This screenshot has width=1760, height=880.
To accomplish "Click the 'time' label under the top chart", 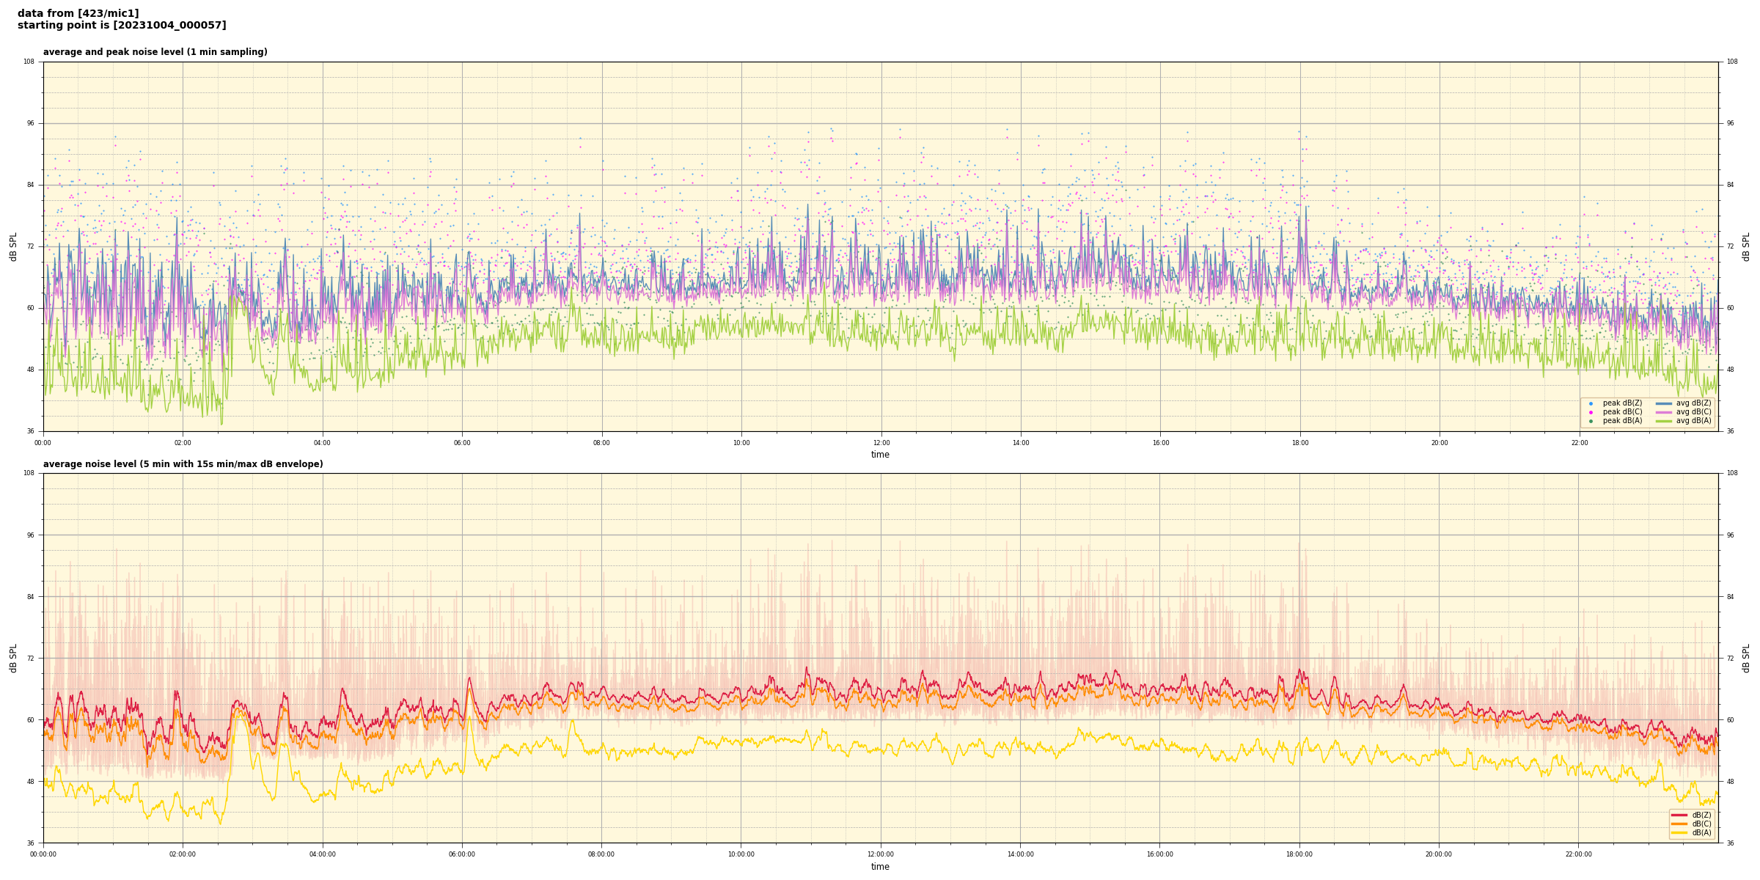I will pyautogui.click(x=880, y=455).
